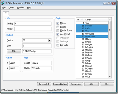Click the Prompt input field
The height and width of the screenshot is (94, 118).
pyautogui.click(x=33, y=29)
